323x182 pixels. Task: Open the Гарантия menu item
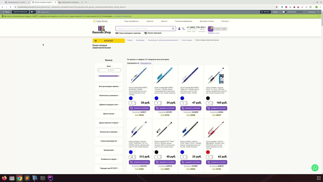click(x=150, y=21)
